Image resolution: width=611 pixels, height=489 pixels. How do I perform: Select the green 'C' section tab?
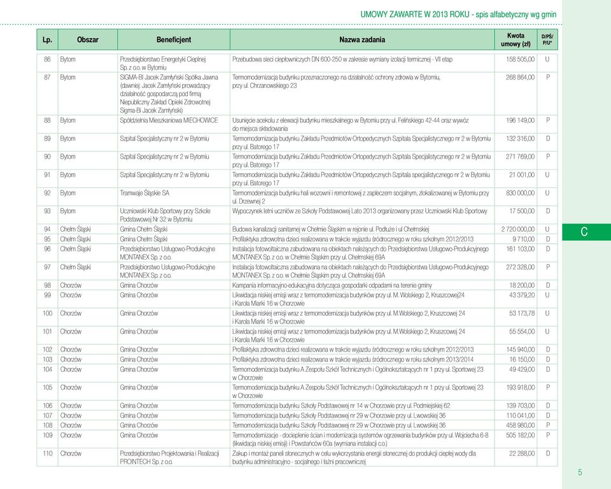click(x=586, y=232)
